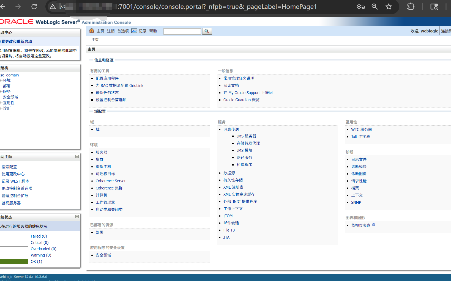Open Jolt 连接池 link
Viewport: 451px width, 281px height.
tap(360, 137)
